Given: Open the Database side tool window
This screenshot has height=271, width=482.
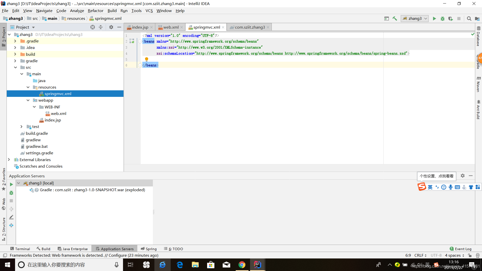Looking at the screenshot, I should point(478,36).
